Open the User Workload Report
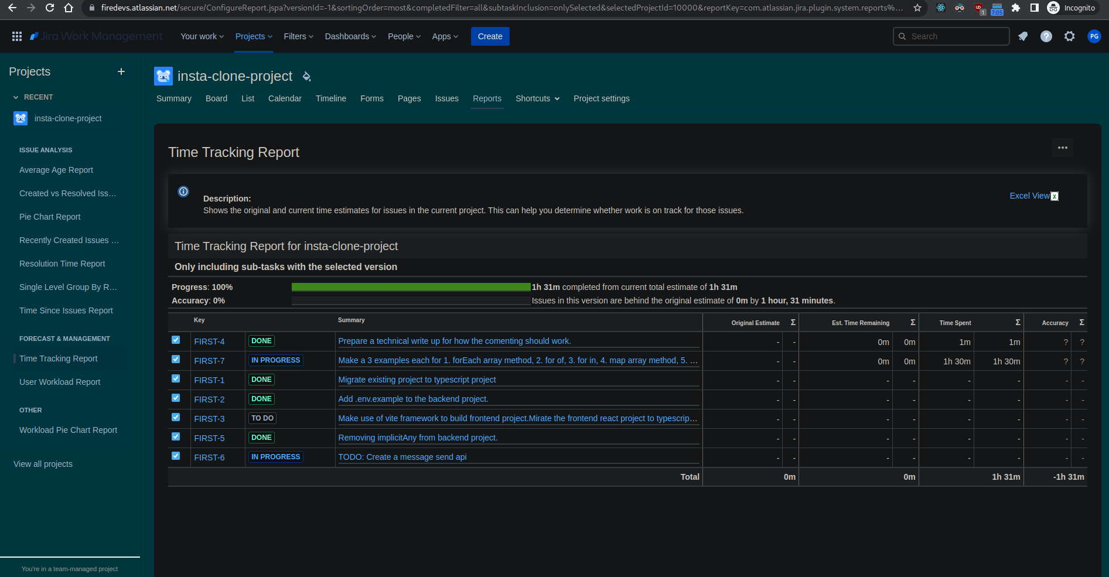 [60, 382]
